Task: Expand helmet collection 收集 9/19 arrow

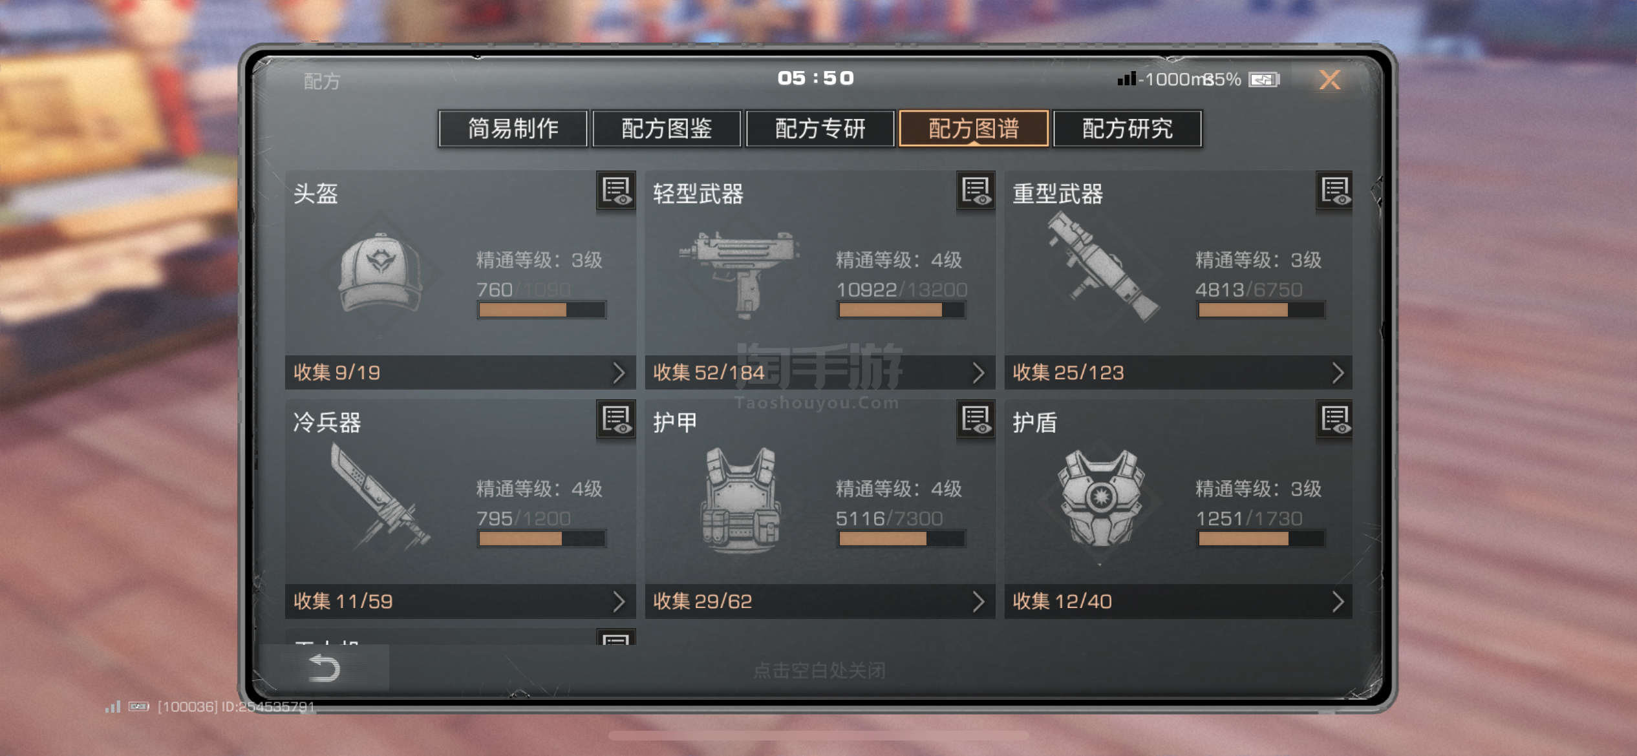Action: (x=619, y=373)
